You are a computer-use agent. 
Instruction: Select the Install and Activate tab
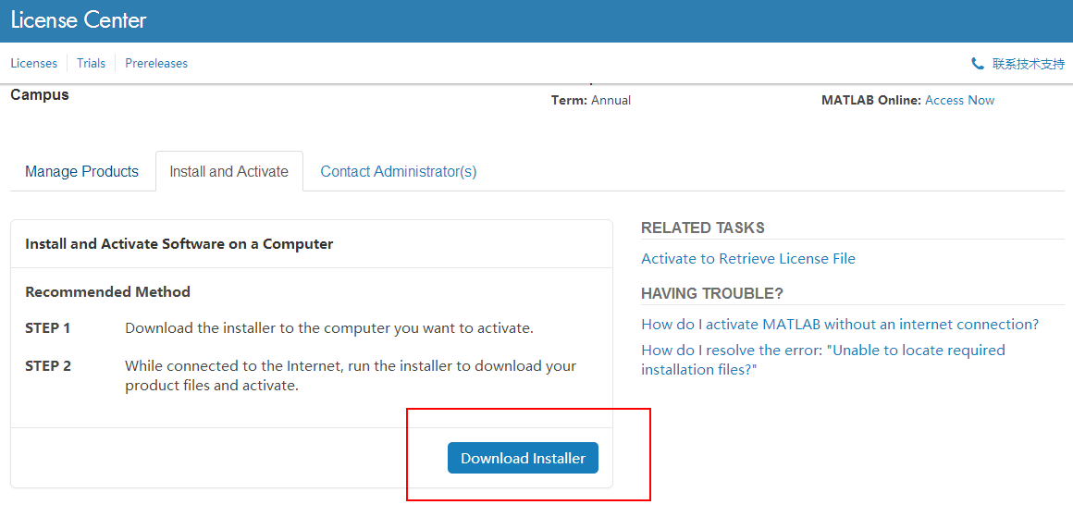(x=228, y=171)
